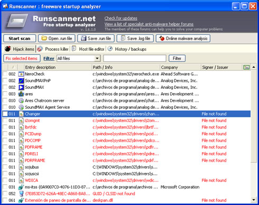Viewport: 259px width, 205px height.
Task: Click the PDCOMP driver file icon
Action: [21, 141]
